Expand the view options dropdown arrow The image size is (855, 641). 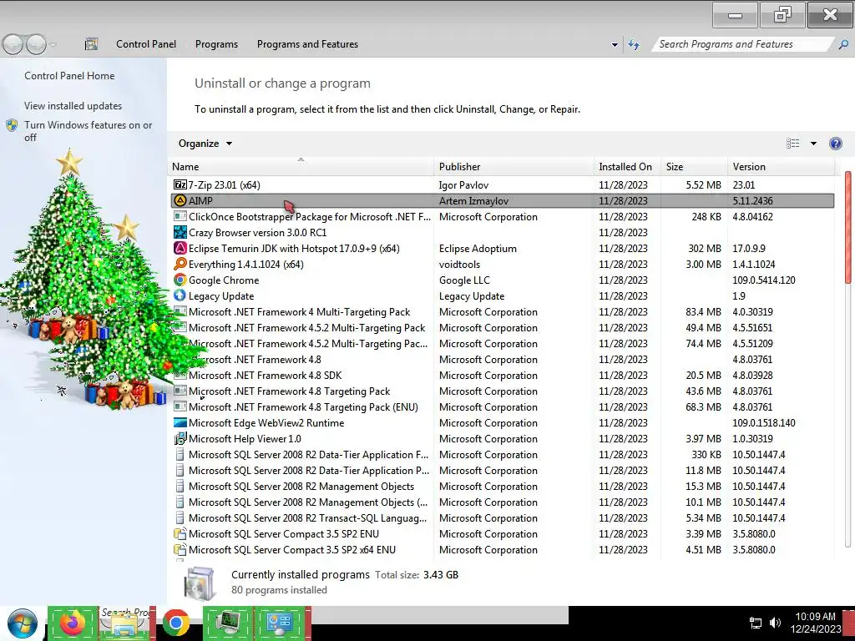pyautogui.click(x=813, y=144)
